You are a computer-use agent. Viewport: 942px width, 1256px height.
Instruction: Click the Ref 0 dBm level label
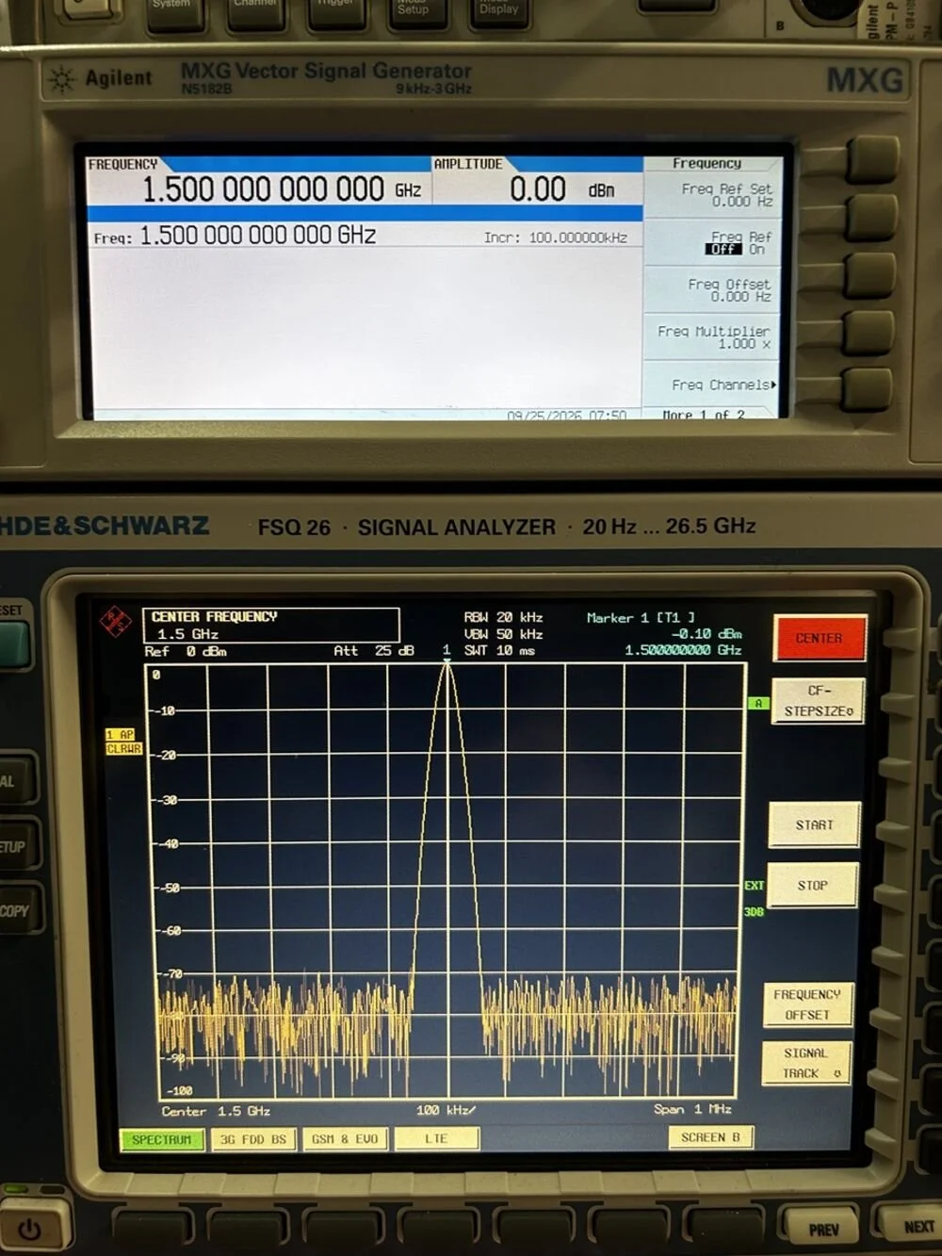click(x=186, y=652)
